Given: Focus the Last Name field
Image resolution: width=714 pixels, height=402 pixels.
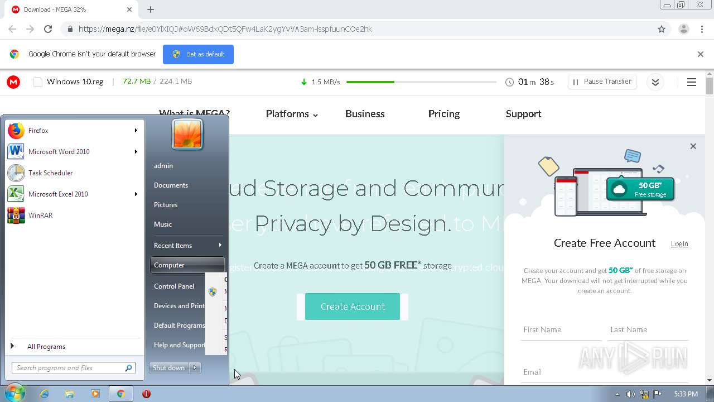Looking at the screenshot, I should tap(648, 330).
